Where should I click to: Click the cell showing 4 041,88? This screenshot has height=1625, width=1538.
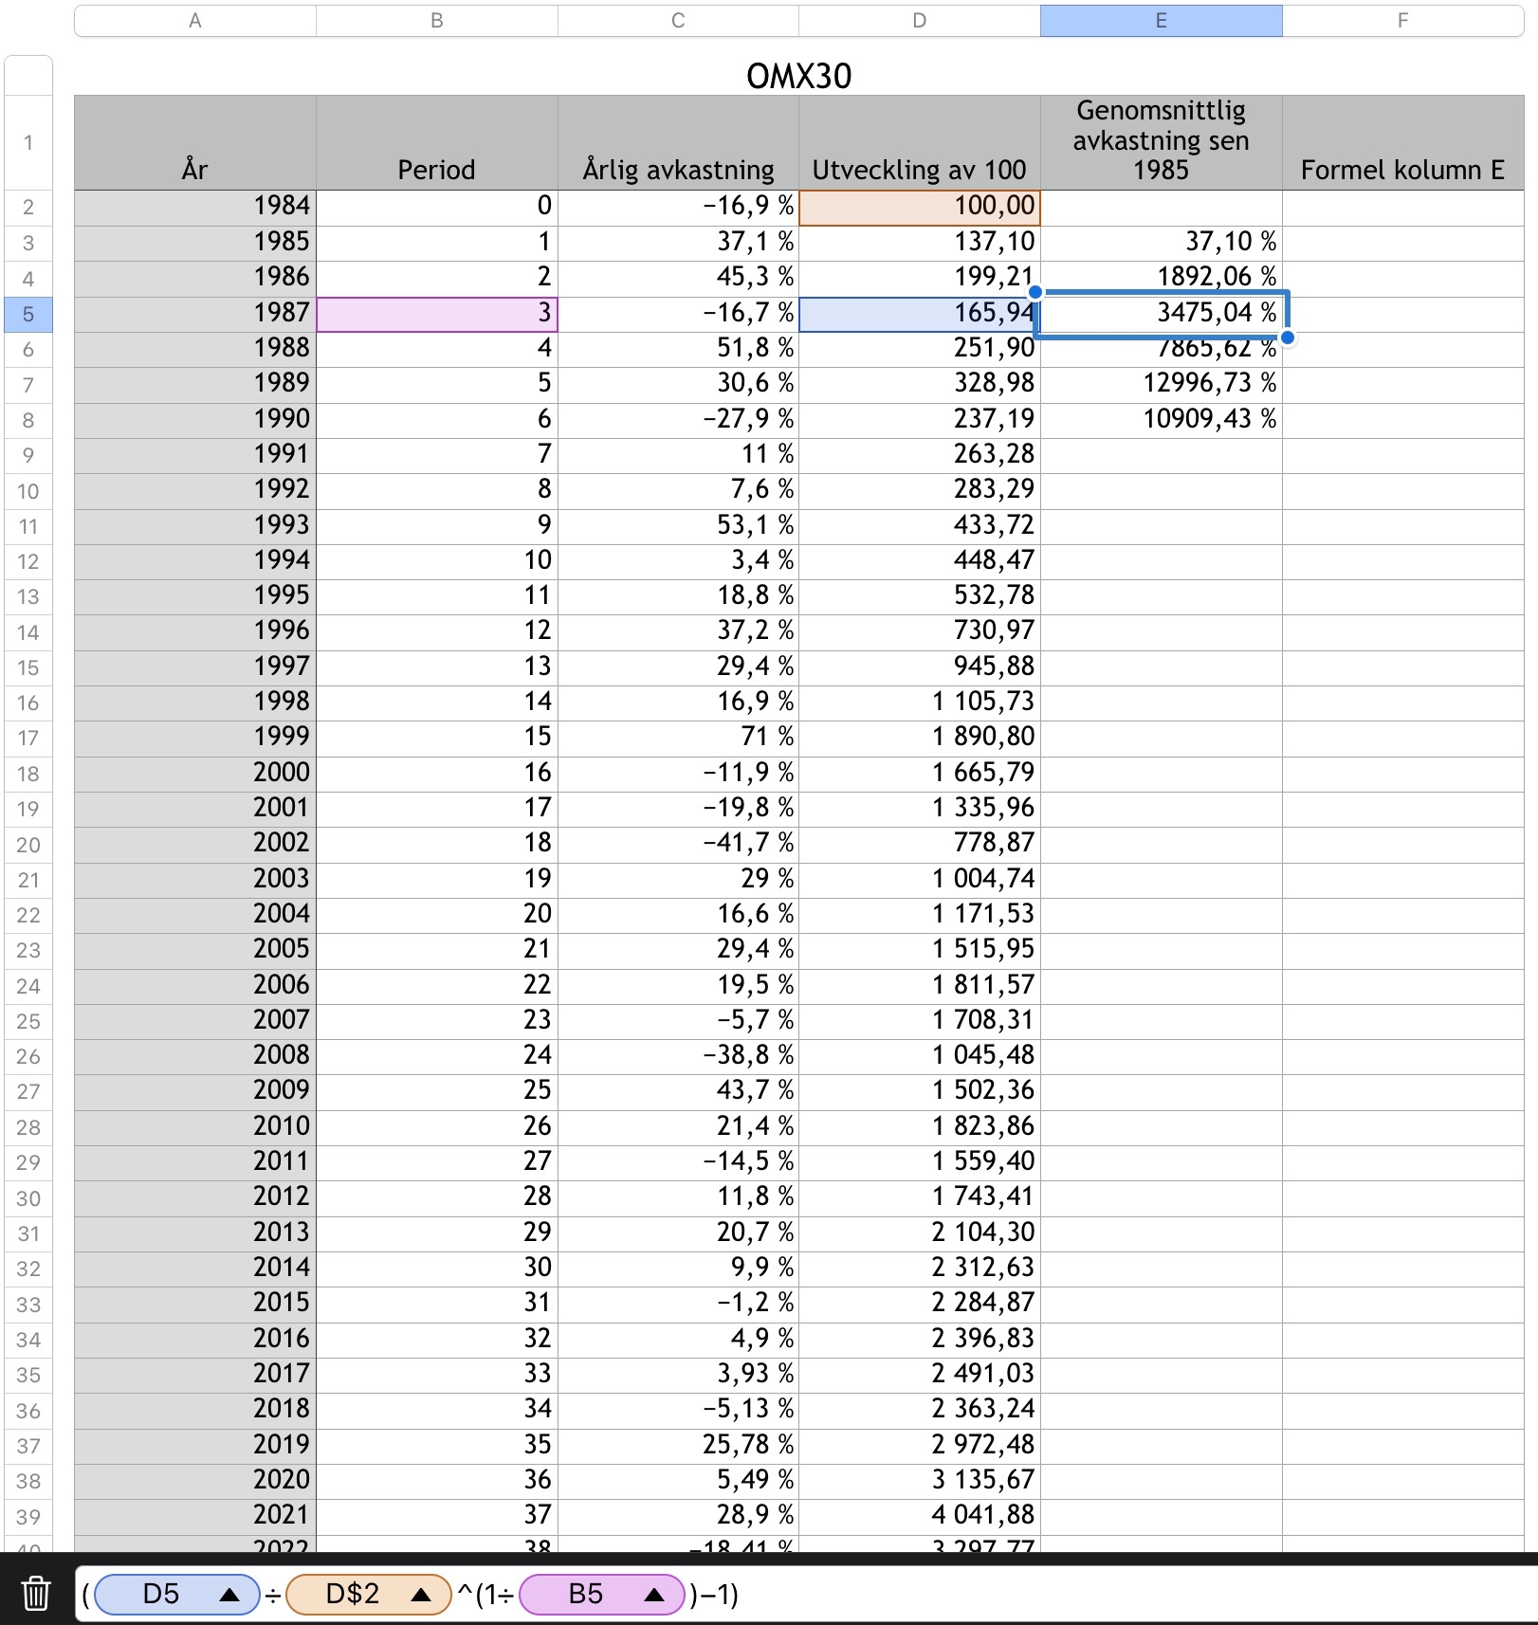(920, 1516)
